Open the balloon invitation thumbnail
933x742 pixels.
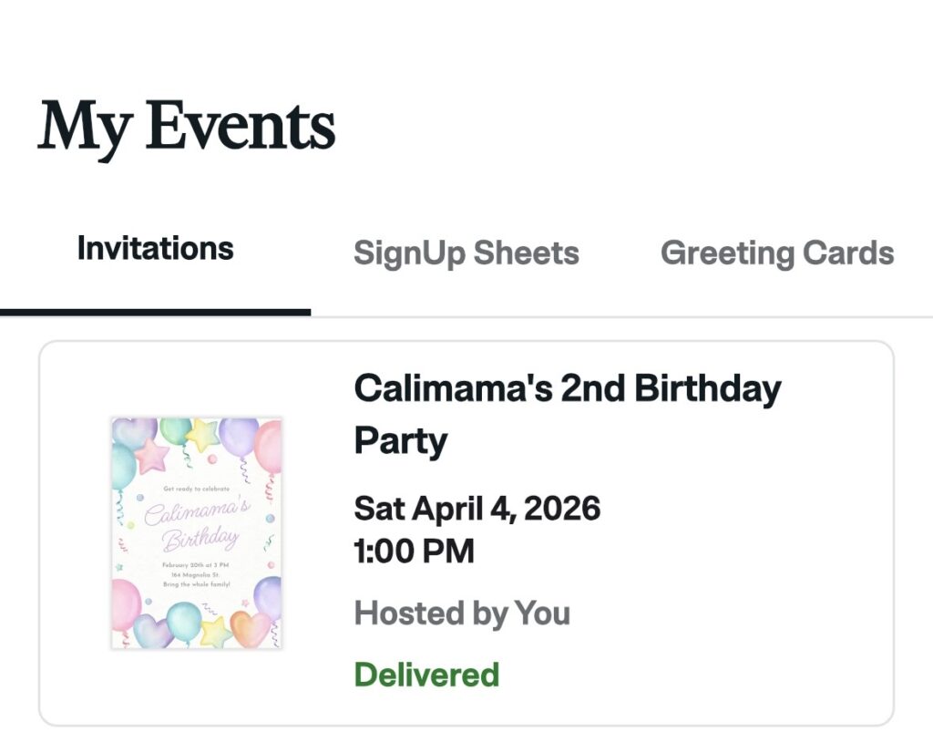click(x=196, y=533)
